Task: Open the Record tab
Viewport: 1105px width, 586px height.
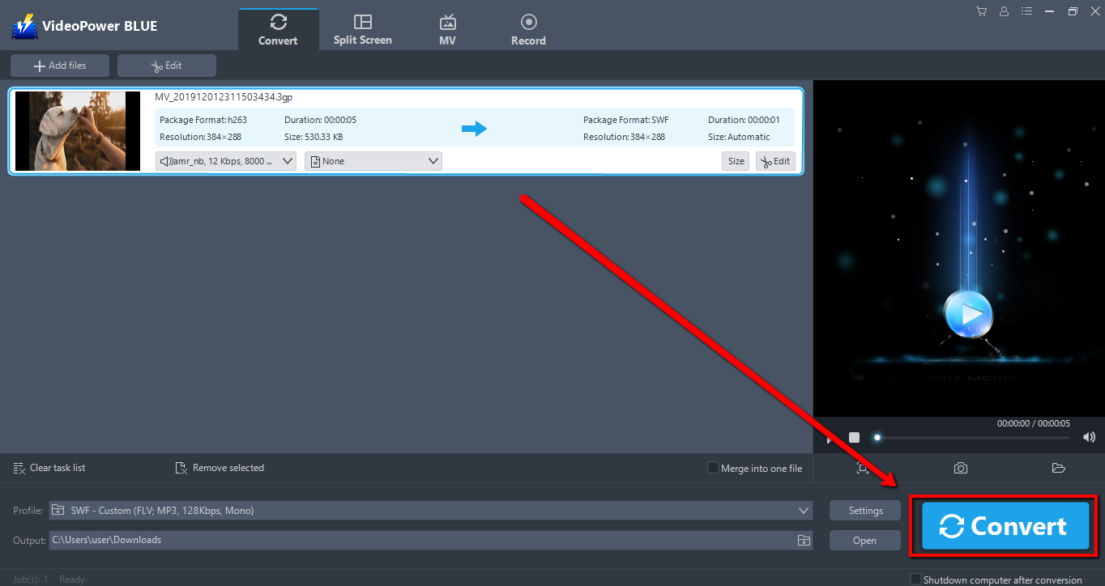Action: point(528,28)
